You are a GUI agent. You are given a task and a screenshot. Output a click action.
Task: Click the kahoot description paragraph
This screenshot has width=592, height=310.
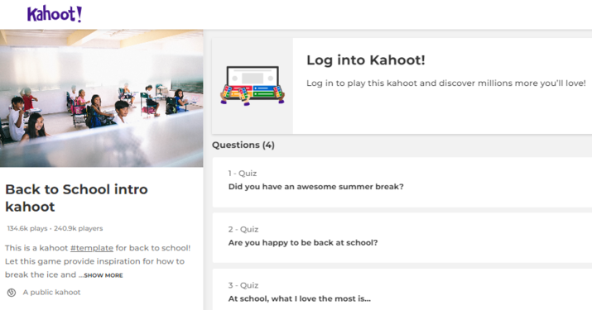coord(98,261)
